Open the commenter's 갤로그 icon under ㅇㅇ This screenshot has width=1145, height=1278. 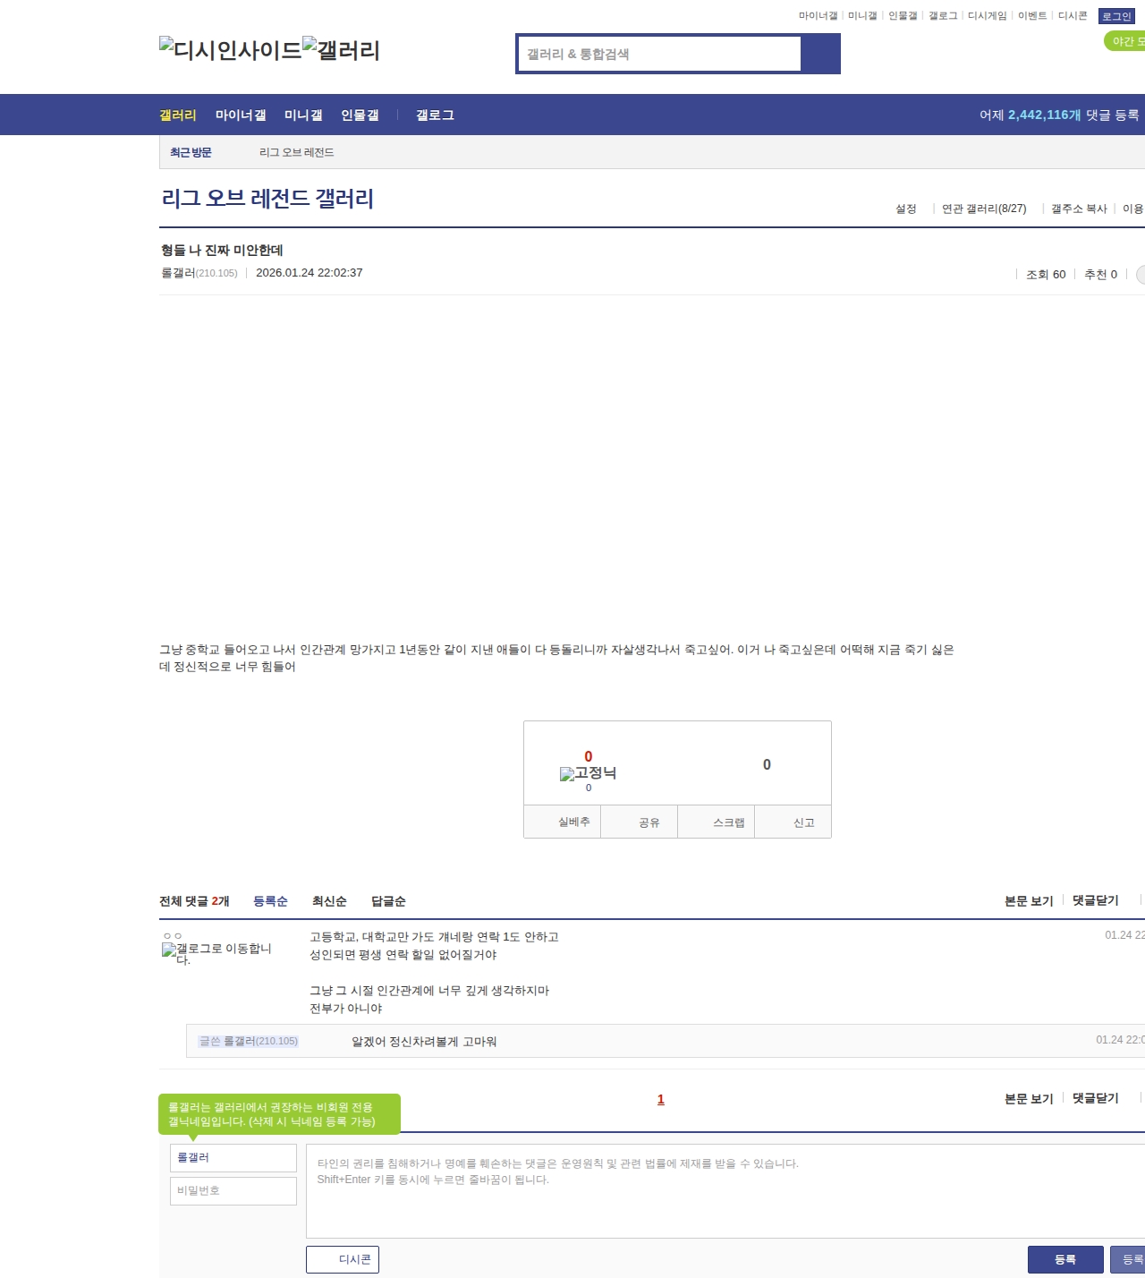pyautogui.click(x=216, y=953)
